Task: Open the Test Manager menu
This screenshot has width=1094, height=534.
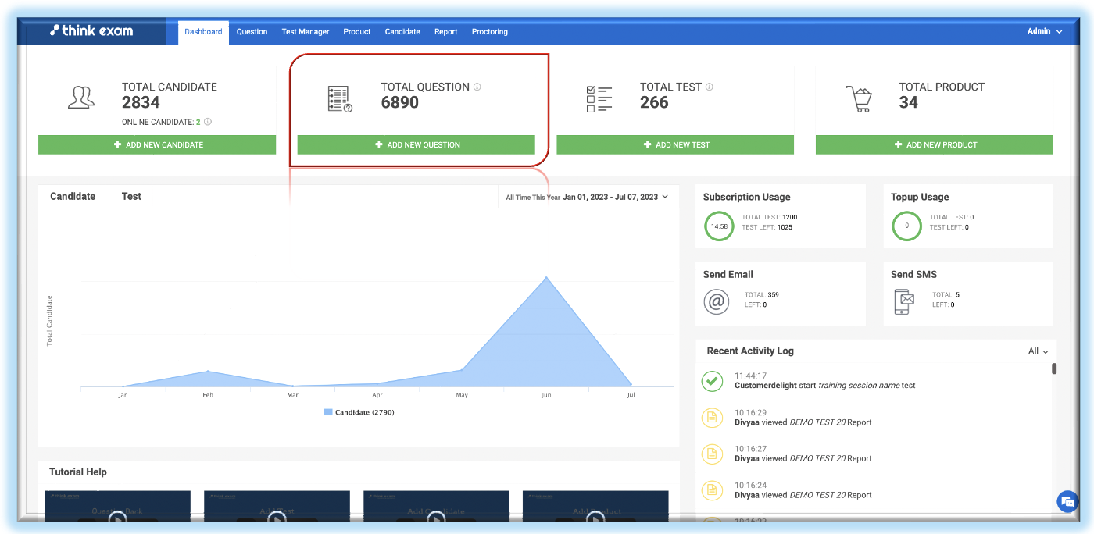Action: pyautogui.click(x=306, y=32)
